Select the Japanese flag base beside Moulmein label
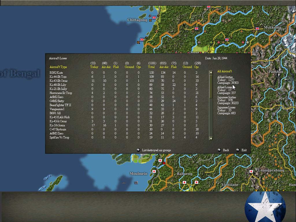 point(154,171)
